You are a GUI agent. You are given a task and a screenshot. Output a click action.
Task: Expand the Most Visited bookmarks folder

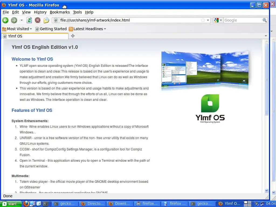17,29
